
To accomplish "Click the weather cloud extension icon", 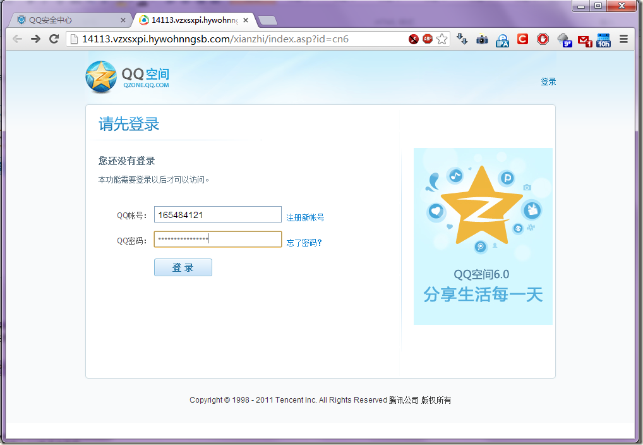I will click(564, 40).
